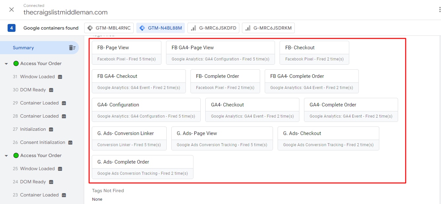Click the green status dot above event 31
Image resolution: width=441 pixels, height=204 pixels.
pos(16,63)
